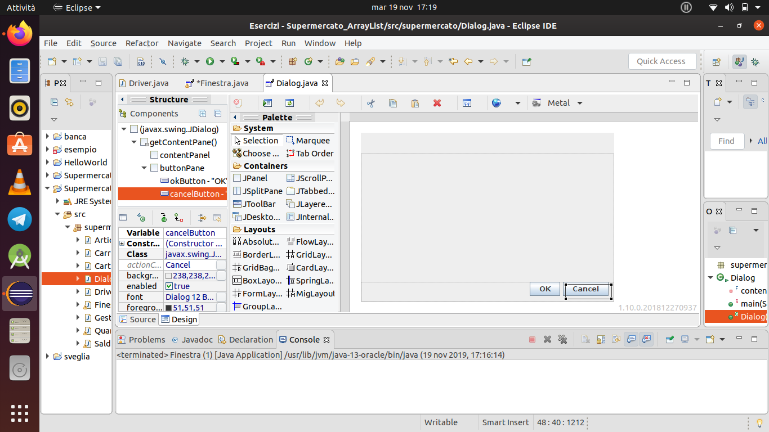769x432 pixels.
Task: Click the Expand All icon in the Components panel
Action: [x=203, y=114]
